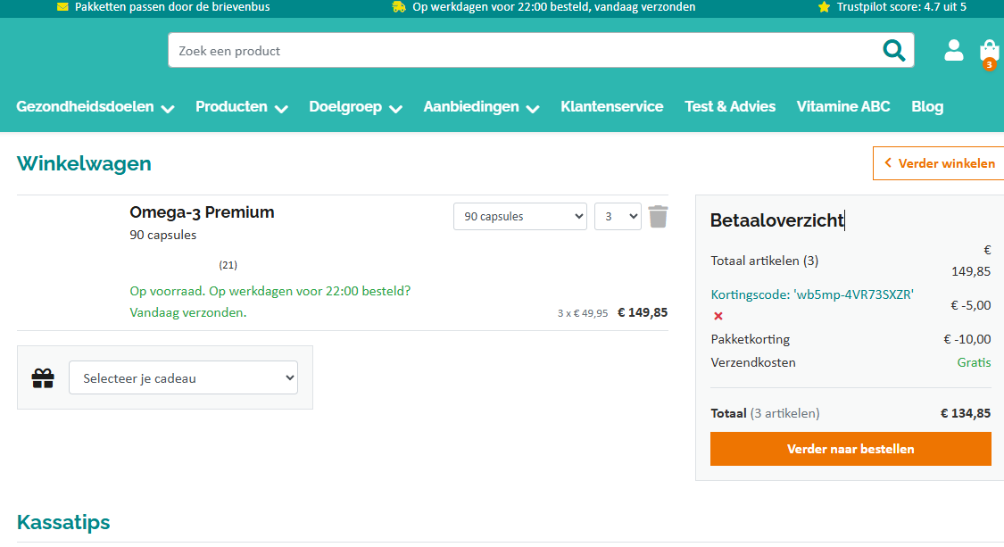Remove the discount code with red X

point(718,316)
